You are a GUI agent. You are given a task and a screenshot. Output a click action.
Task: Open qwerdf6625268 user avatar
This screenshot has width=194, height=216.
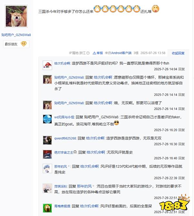pos(48,140)
